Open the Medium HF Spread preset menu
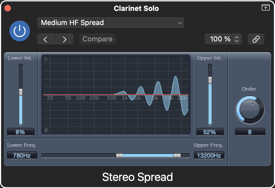The width and height of the screenshot is (275, 188). 111,23
